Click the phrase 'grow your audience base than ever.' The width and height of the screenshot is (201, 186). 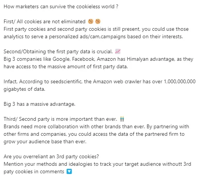(x=45, y=142)
